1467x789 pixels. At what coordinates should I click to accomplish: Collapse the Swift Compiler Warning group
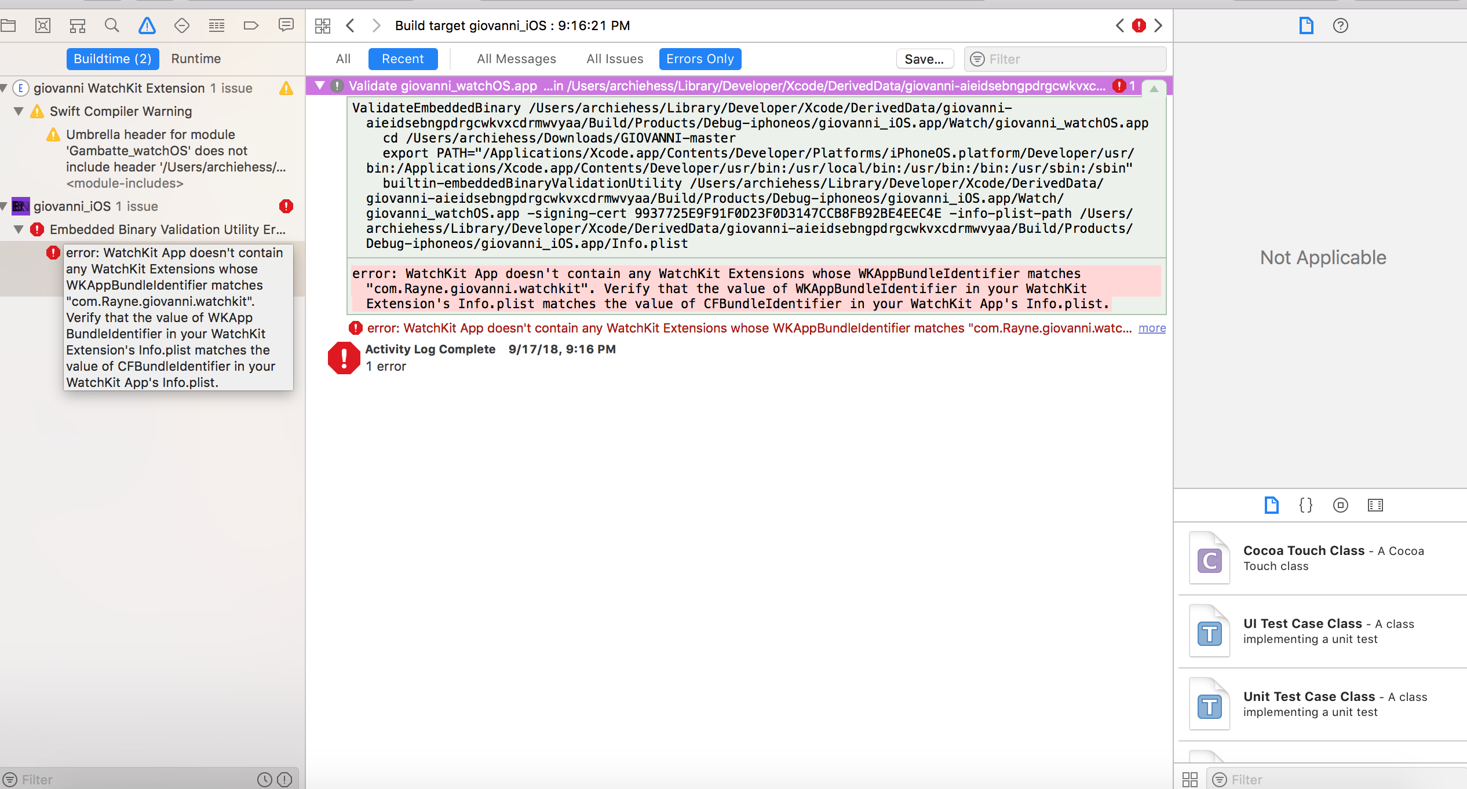[x=19, y=111]
